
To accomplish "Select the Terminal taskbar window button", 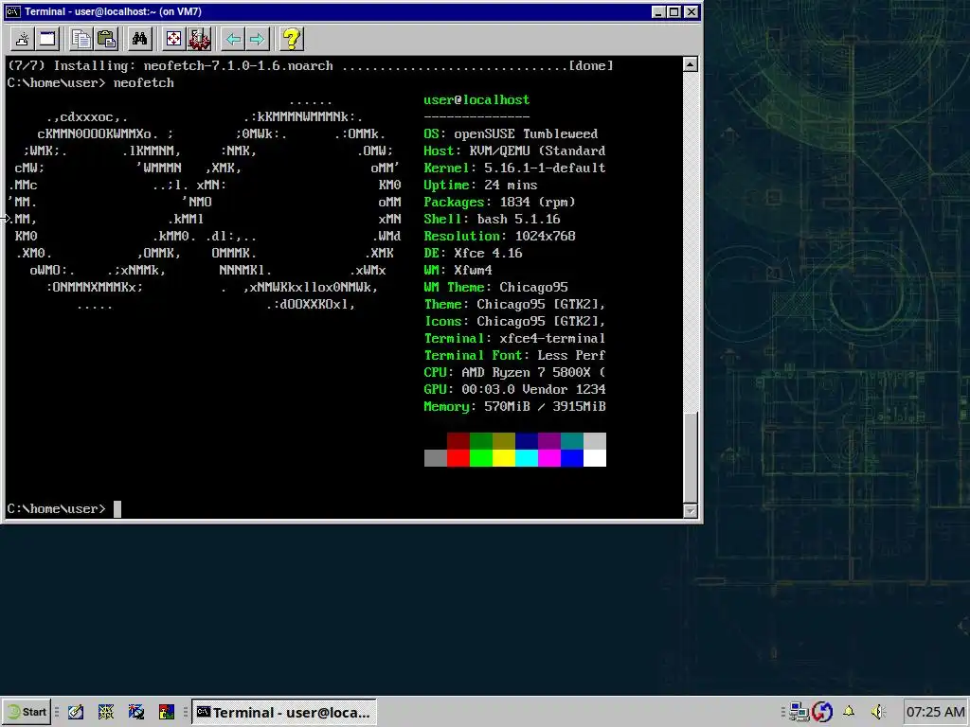I will pyautogui.click(x=284, y=712).
